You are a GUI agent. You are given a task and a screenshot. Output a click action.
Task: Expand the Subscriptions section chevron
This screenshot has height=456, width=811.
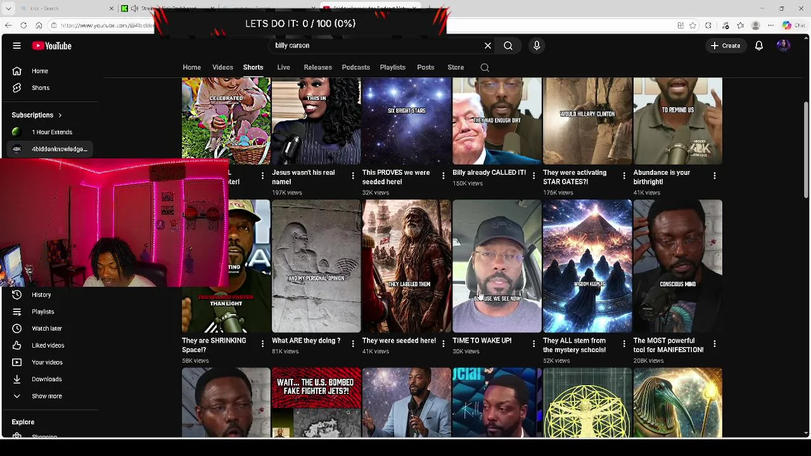coord(60,115)
